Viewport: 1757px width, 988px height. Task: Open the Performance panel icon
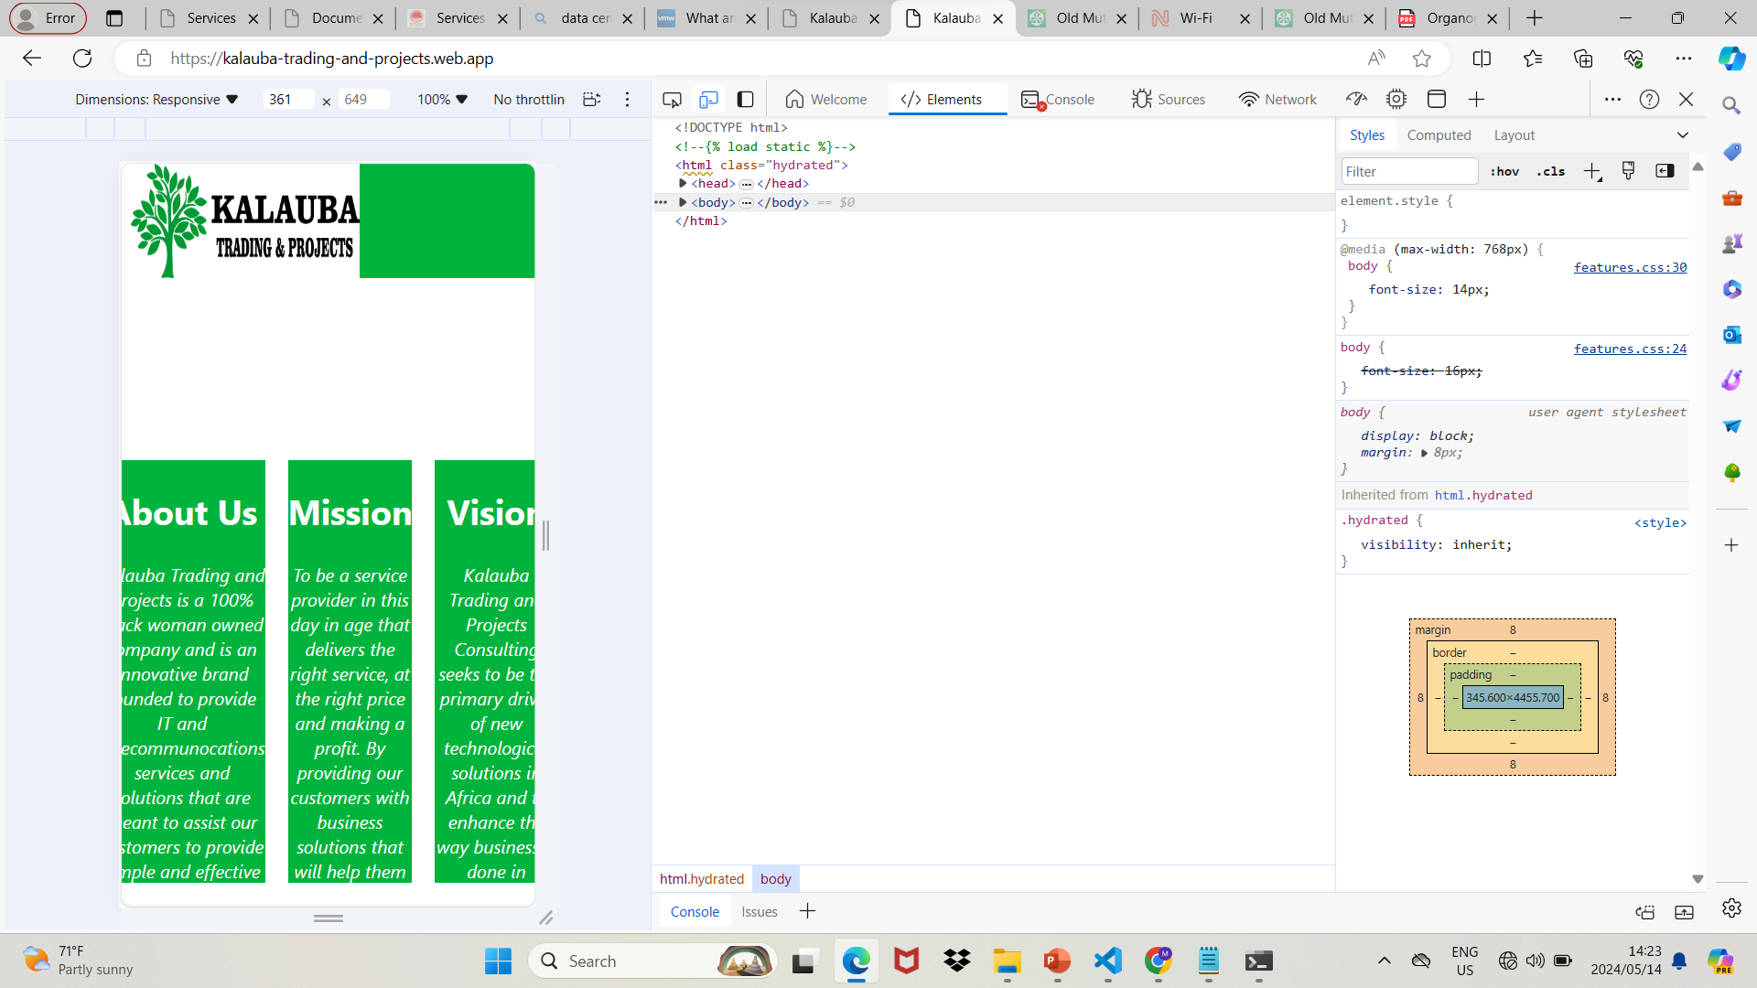pos(1356,99)
